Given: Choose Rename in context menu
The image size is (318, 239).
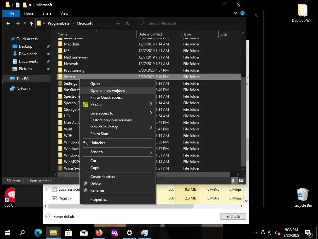Looking at the screenshot, I should pyautogui.click(x=118, y=190).
